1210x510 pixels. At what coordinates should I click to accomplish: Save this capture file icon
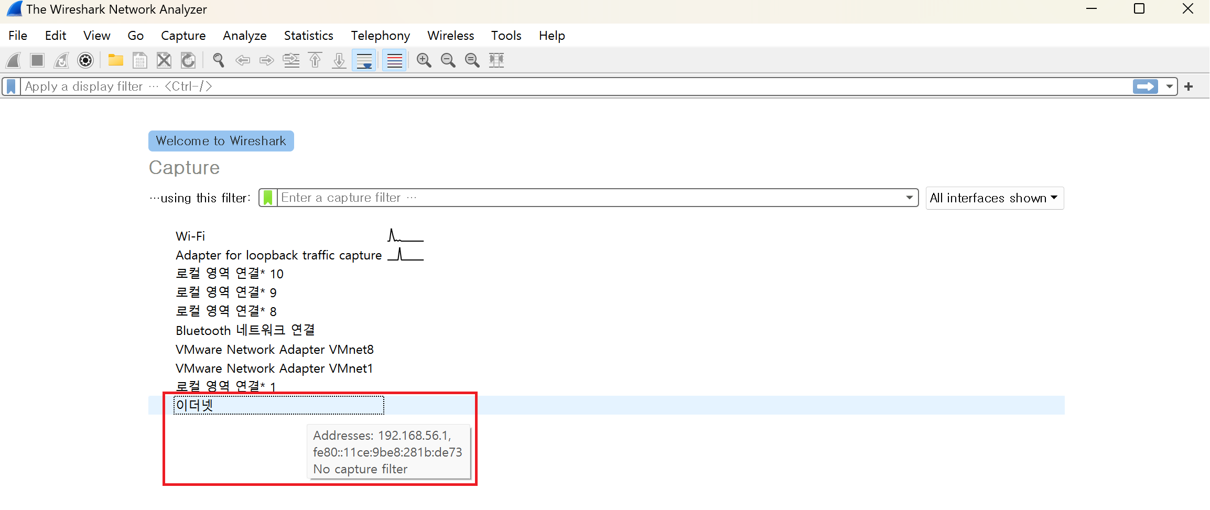tap(139, 60)
